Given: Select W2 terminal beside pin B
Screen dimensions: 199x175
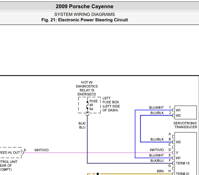Looking at the screenshot, I should pos(178,142).
